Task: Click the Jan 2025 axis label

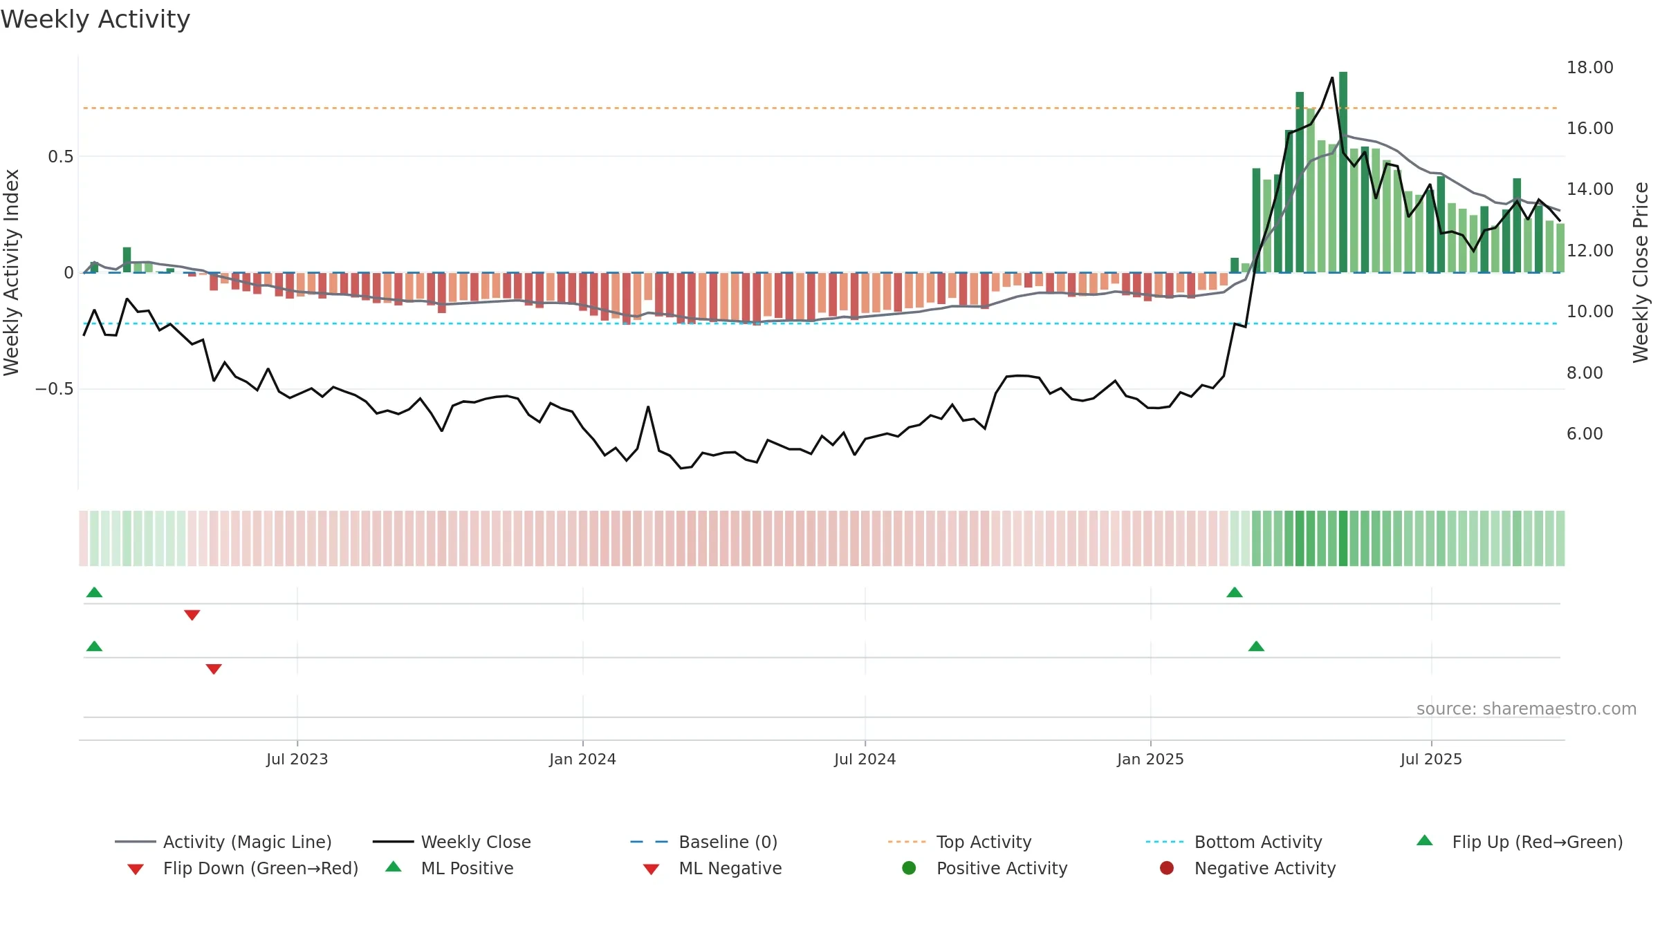Action: tap(1151, 759)
